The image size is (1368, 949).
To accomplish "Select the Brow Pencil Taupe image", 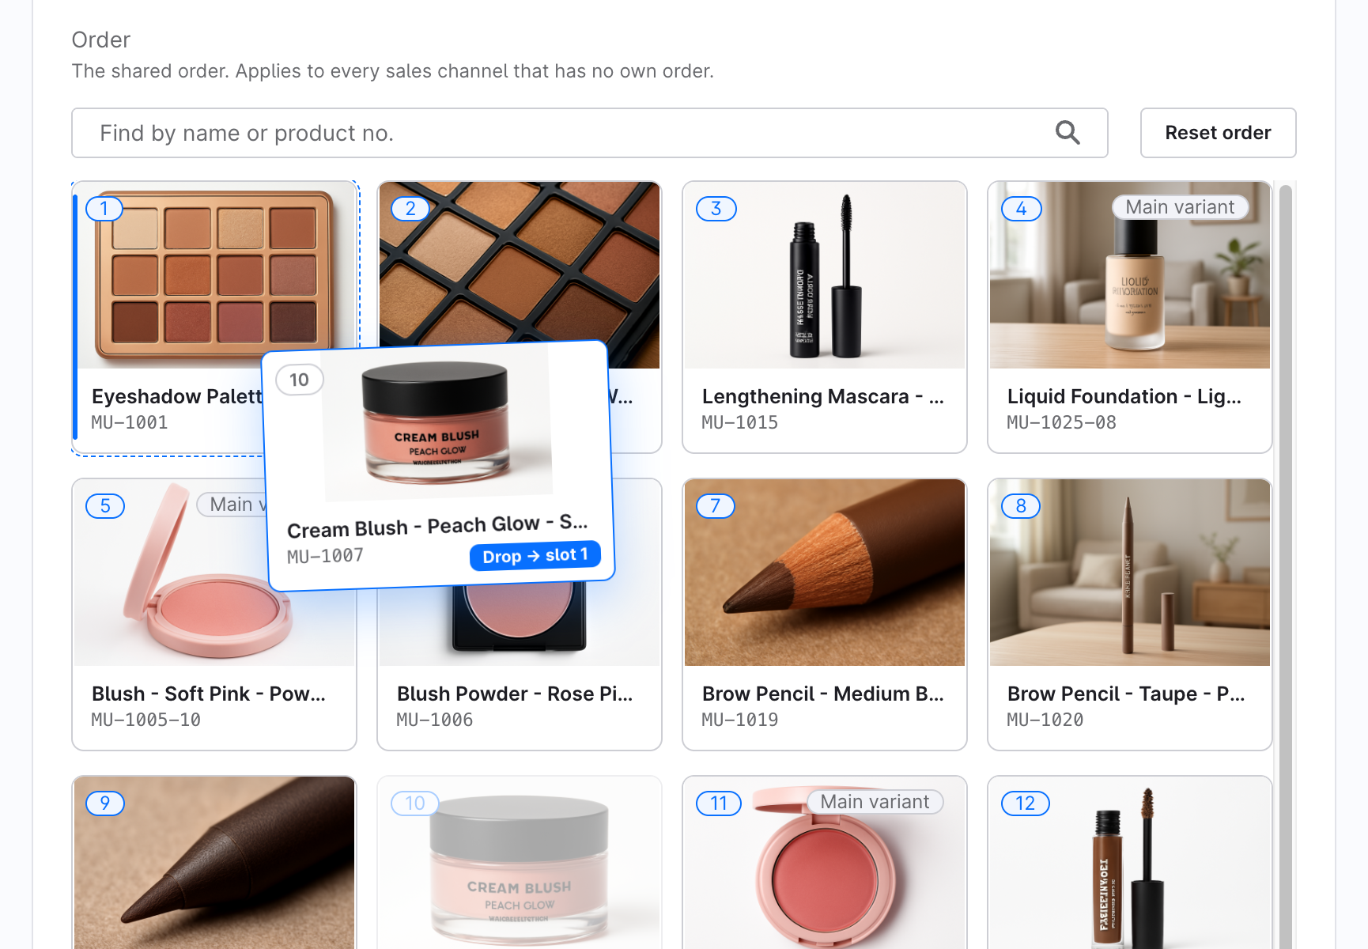I will 1130,573.
